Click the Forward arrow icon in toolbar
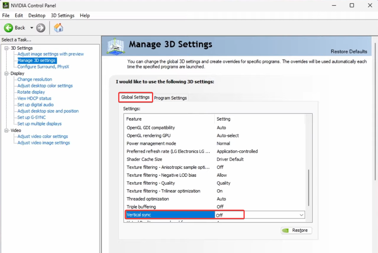Viewport: 378px width, 253px height. coord(41,28)
